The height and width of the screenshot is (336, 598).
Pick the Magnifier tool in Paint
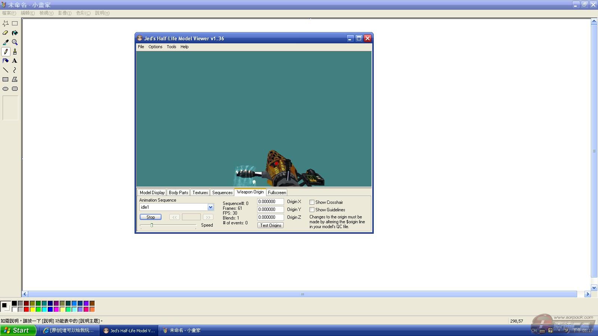tap(15, 42)
